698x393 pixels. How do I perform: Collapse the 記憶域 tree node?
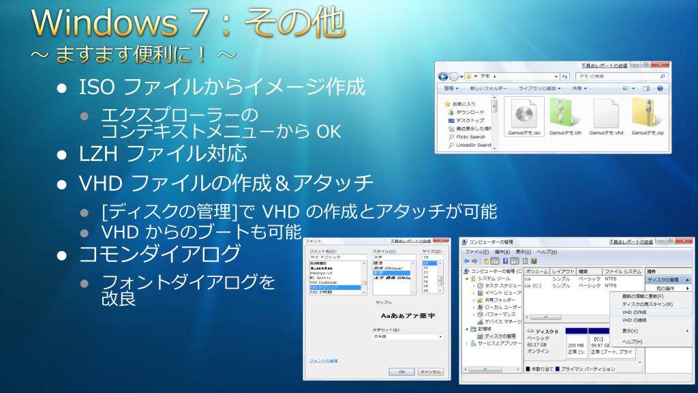467,329
